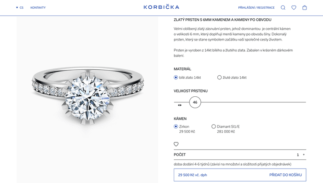Increase quantity with the plus sign

tap(304, 155)
